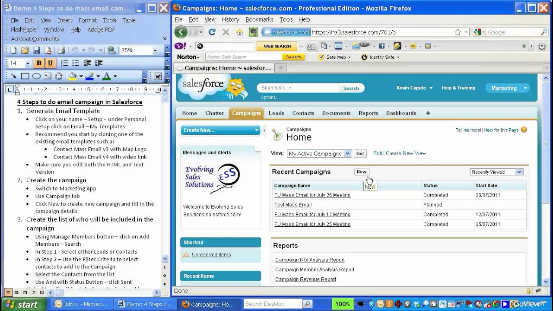
Task: Switch to the Dashboards tab in Salesforce
Action: [401, 113]
